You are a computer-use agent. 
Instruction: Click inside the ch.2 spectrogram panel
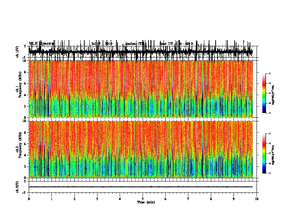(x=141, y=149)
